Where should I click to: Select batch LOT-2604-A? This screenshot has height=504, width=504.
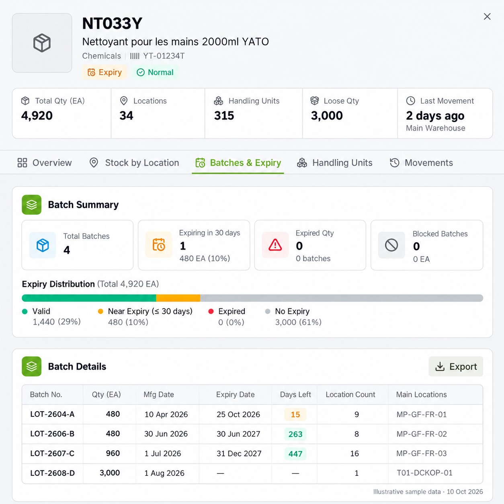(x=252, y=414)
